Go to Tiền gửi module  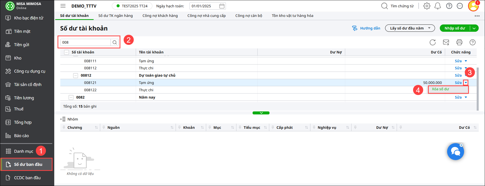tap(17, 45)
